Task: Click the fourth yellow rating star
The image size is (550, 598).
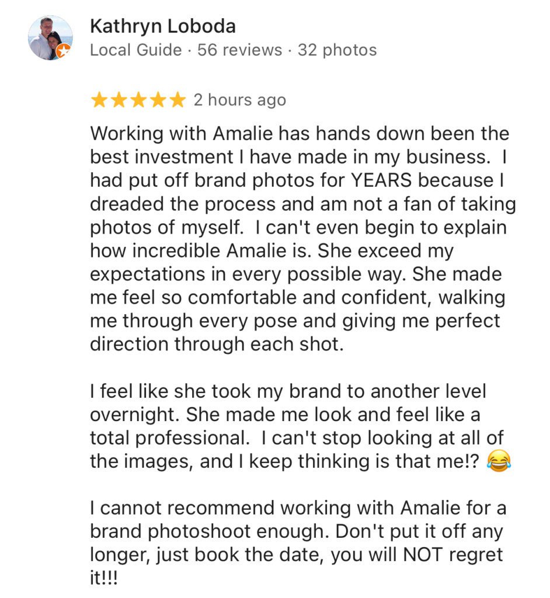Action: (x=157, y=100)
